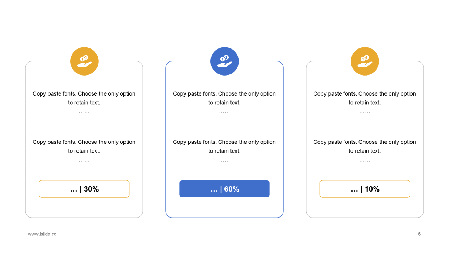
Task: Select the first paragraph in the left card
Action: (84, 98)
